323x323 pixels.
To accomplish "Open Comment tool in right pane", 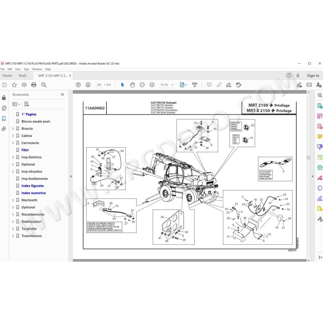I will coord(320,137).
